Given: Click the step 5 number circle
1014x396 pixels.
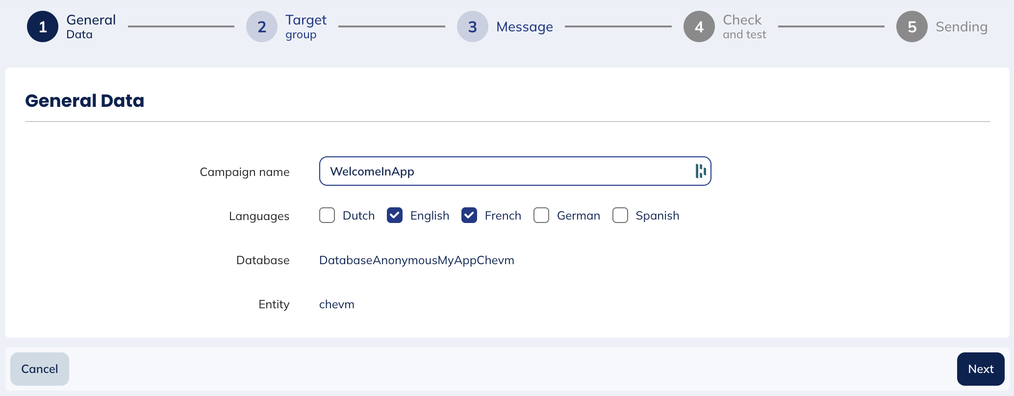Looking at the screenshot, I should pyautogui.click(x=912, y=26).
